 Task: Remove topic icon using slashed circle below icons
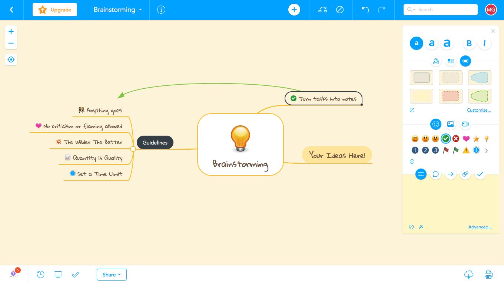(412, 162)
